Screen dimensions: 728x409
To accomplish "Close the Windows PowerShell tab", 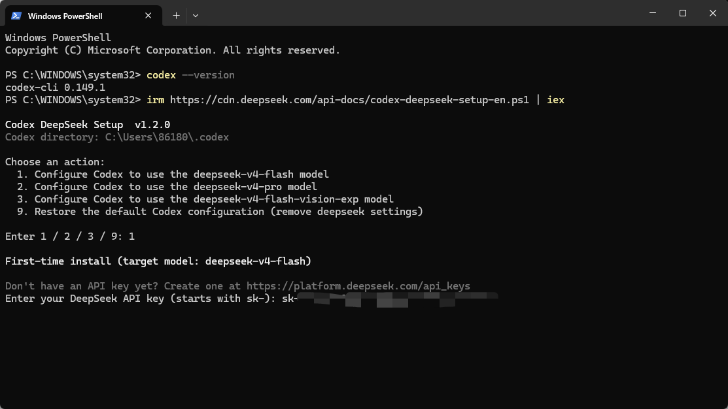I will tap(148, 16).
